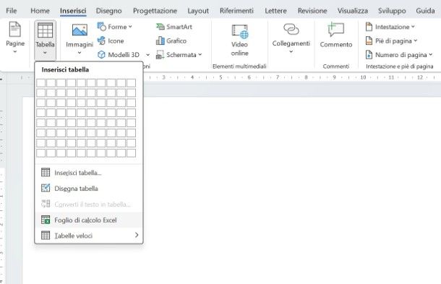Click the Disegna tabella pencil icon
Image resolution: width=441 pixels, height=284 pixels.
coord(46,188)
